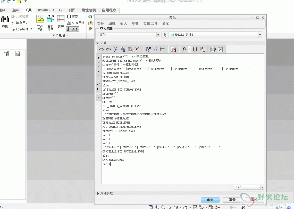Open the 参数 parameters button in the ribbon
The width and height of the screenshot is (294, 209).
[x=73, y=17]
